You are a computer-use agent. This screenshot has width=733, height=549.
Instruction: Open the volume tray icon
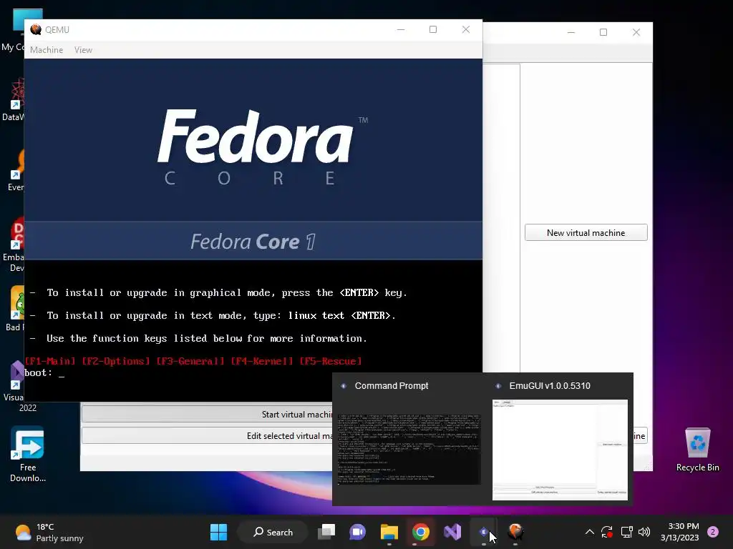644,532
